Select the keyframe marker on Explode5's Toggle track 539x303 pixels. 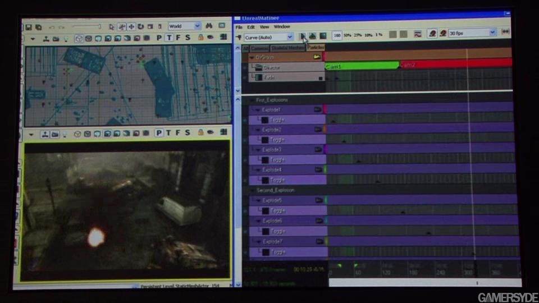click(x=403, y=212)
